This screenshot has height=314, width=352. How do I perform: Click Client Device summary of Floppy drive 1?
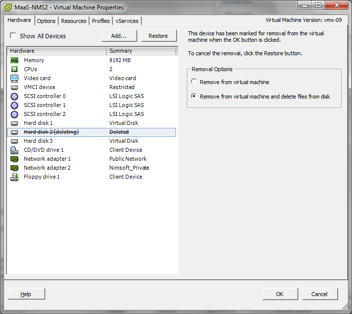point(126,177)
